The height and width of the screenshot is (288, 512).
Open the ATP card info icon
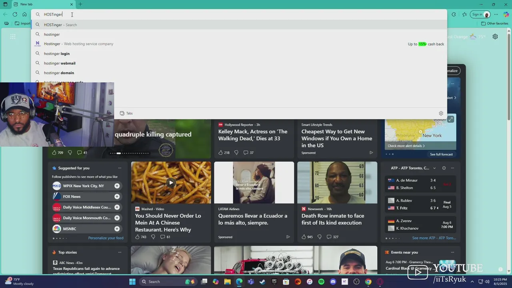click(x=444, y=168)
